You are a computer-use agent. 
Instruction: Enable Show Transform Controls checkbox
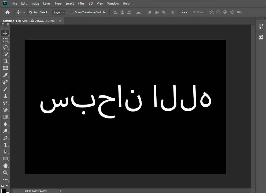click(x=72, y=12)
